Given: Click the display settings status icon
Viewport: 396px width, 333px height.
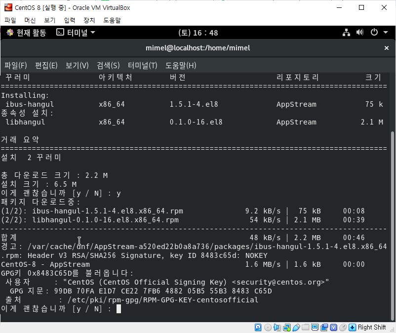Looking at the screenshot, I should point(315,327).
